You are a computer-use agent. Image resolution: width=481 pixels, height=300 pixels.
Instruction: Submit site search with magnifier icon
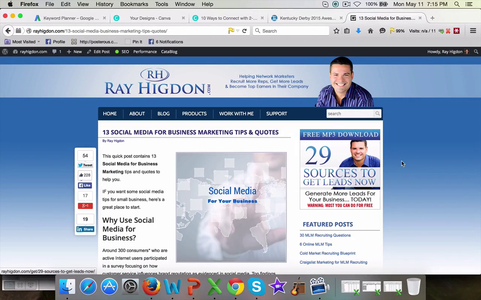(377, 114)
